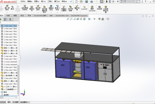Expand the dropdown arrow beside the New document icon
Viewport: 155px width, 104px height.
click(x=79, y=1)
